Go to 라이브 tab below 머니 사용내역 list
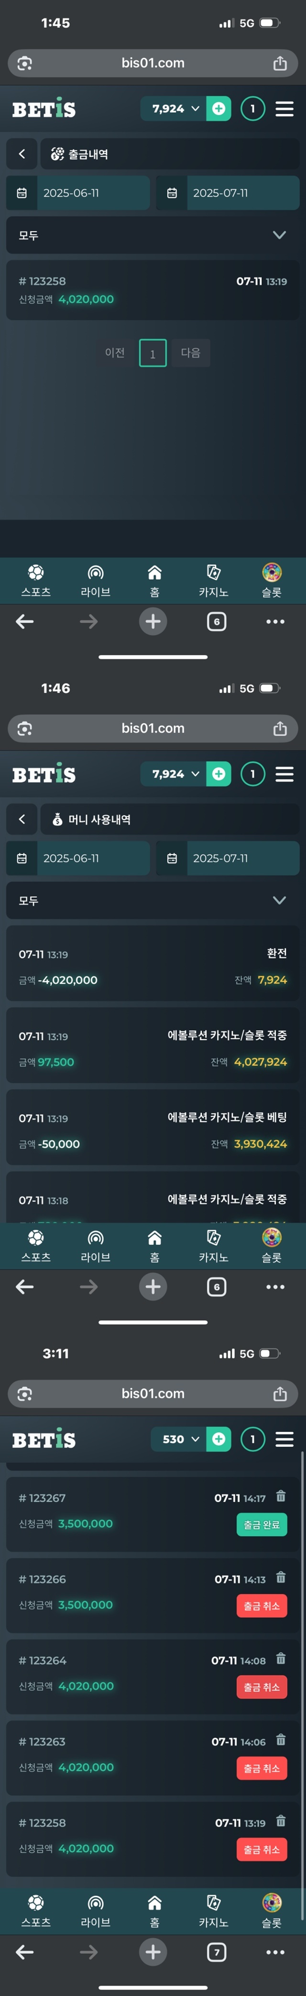 (95, 1243)
